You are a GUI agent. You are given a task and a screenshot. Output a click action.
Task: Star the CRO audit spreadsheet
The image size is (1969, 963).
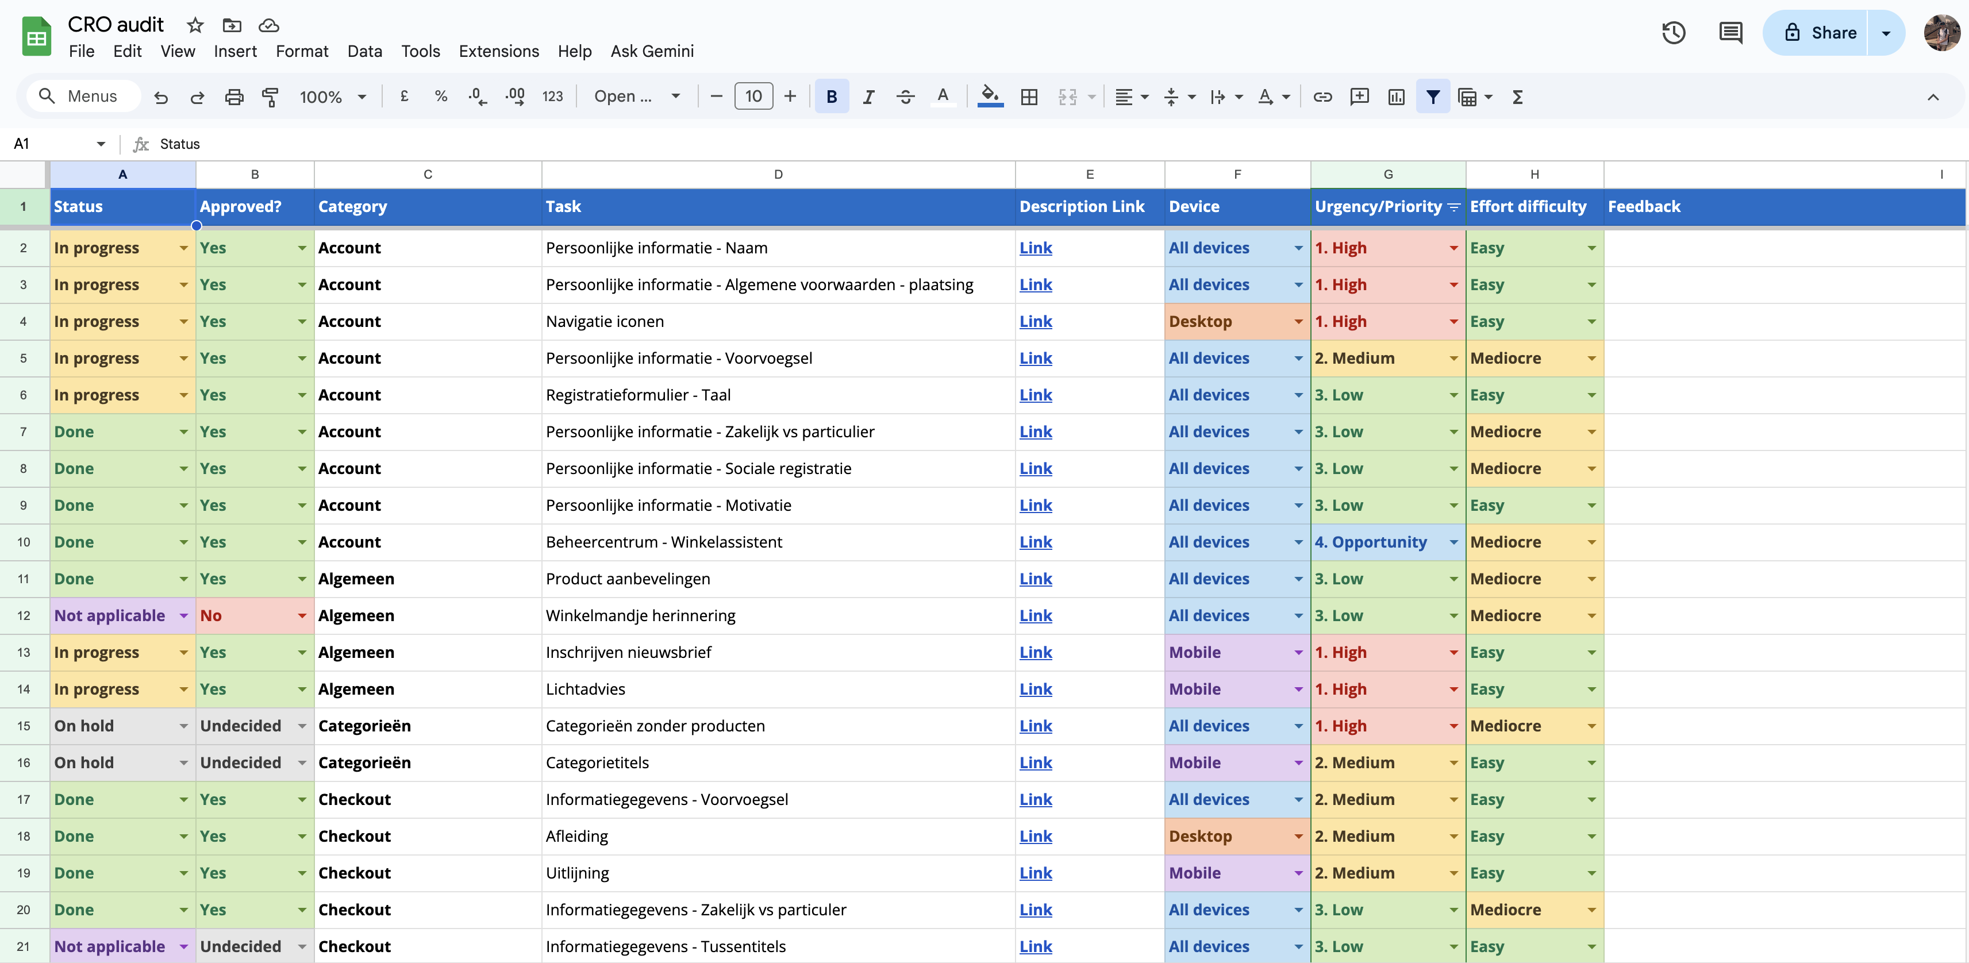pyautogui.click(x=195, y=25)
